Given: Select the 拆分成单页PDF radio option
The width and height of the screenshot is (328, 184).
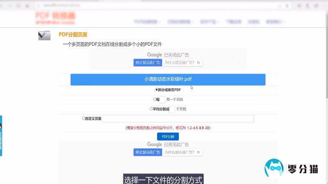Looking at the screenshot, I should (157, 90).
